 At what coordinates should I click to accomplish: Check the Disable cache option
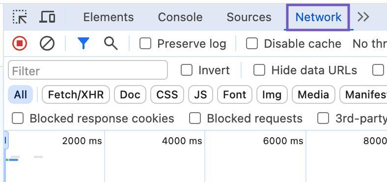tap(252, 44)
